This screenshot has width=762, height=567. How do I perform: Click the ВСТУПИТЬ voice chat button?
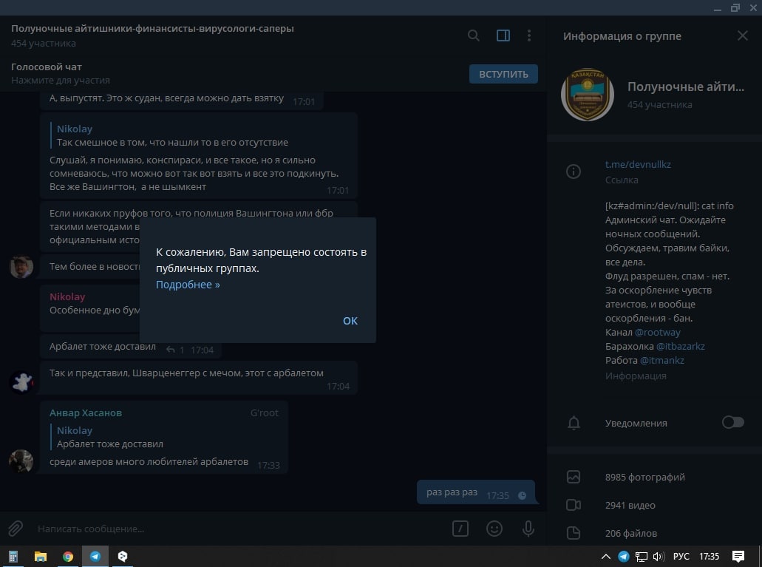[x=503, y=74]
